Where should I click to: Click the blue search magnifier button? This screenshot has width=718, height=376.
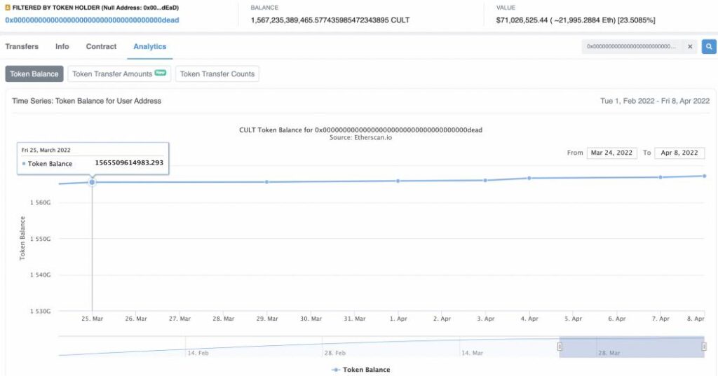(x=709, y=47)
